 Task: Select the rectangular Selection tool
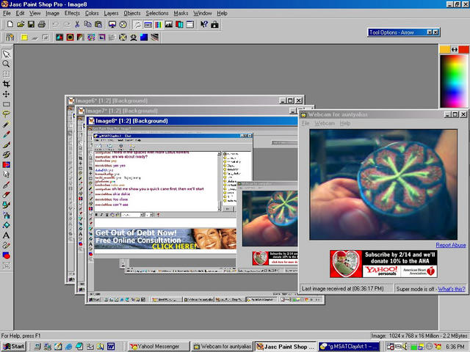click(7, 104)
